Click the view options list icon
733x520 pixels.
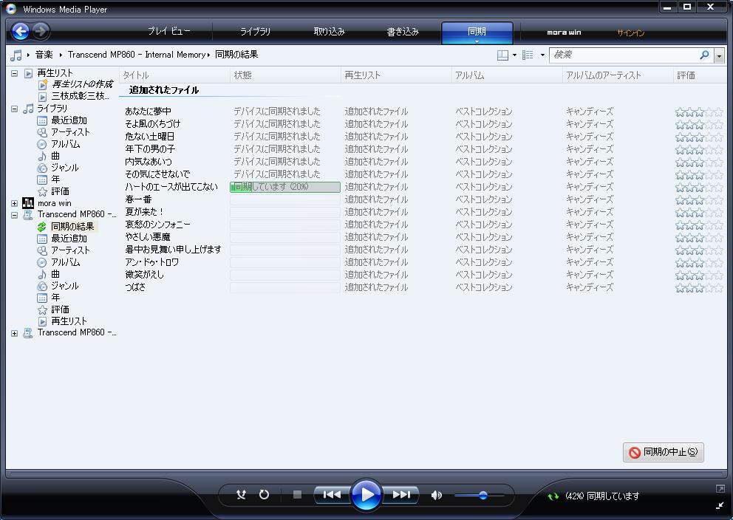[x=528, y=55]
